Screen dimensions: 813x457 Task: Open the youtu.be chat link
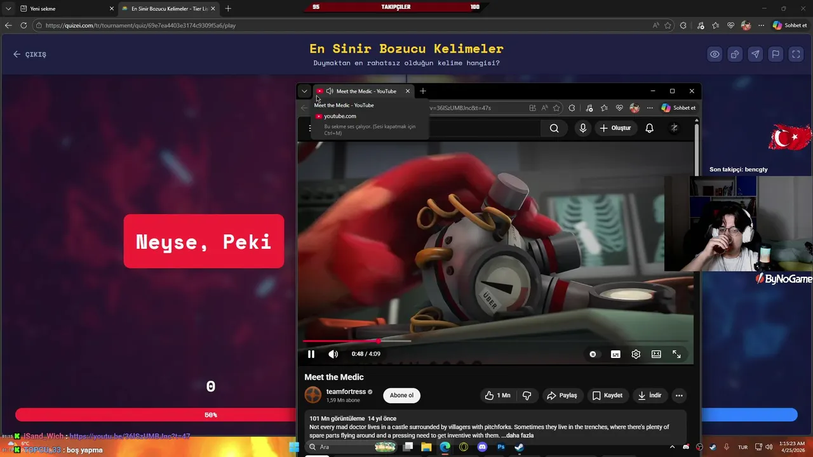pos(130,437)
